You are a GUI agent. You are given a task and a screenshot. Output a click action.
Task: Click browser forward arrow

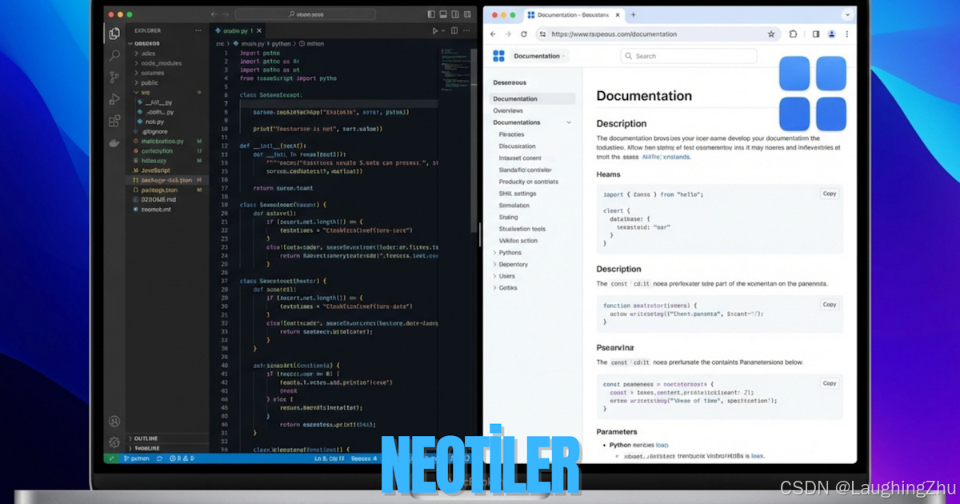pyautogui.click(x=508, y=34)
